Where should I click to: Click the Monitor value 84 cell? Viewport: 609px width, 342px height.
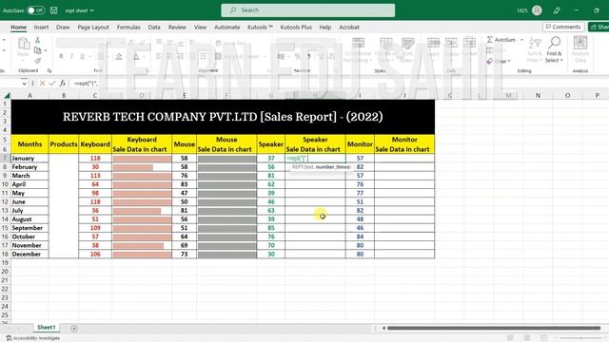point(360,237)
